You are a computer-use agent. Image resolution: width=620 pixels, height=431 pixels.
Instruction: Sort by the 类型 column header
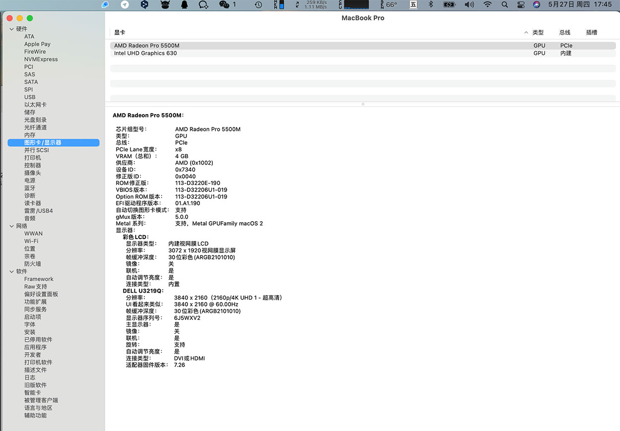538,32
